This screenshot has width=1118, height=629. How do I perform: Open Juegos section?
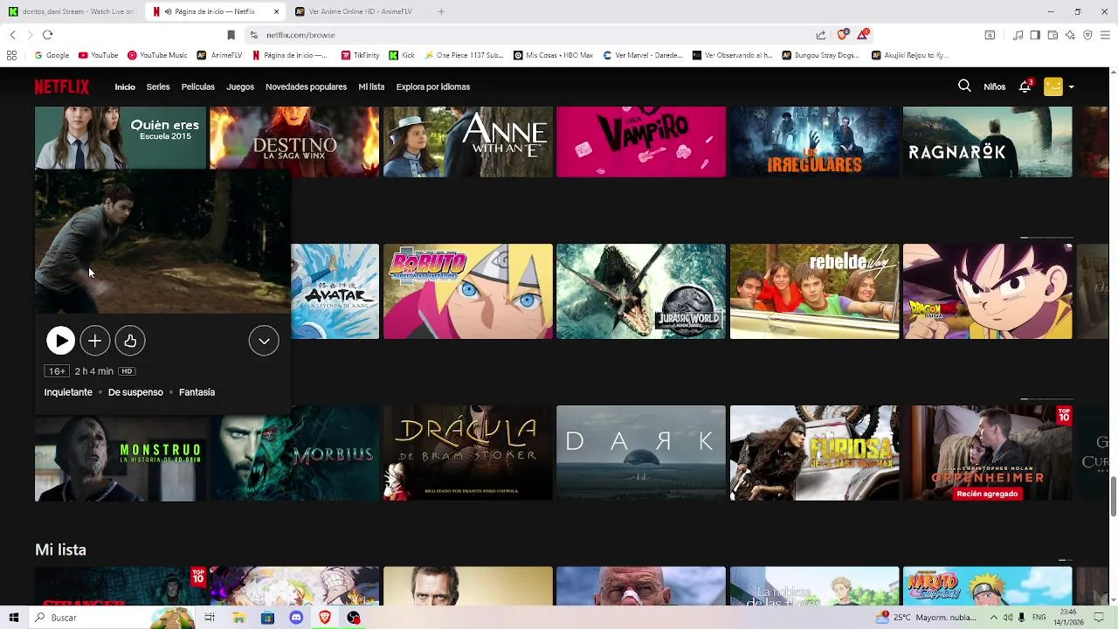tap(240, 86)
